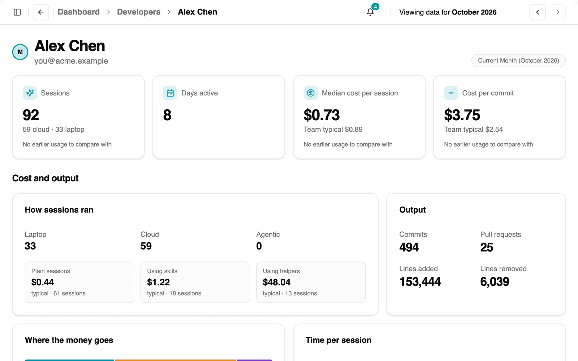
Task: Click the Alex Chen breadcrumb
Action: [198, 12]
